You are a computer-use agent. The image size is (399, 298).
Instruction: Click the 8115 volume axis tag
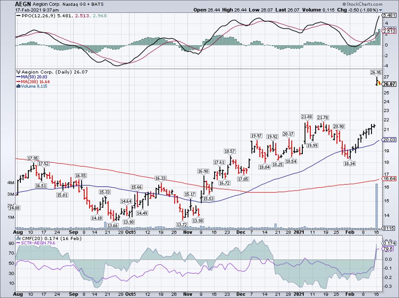pyautogui.click(x=389, y=228)
